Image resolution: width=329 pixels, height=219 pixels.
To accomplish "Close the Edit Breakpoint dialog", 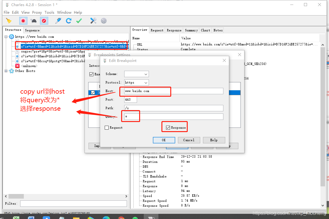I will point(224,60).
